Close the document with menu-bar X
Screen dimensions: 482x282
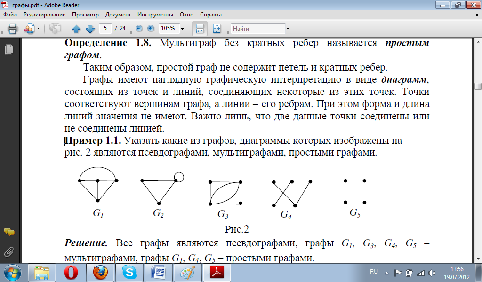(477, 15)
